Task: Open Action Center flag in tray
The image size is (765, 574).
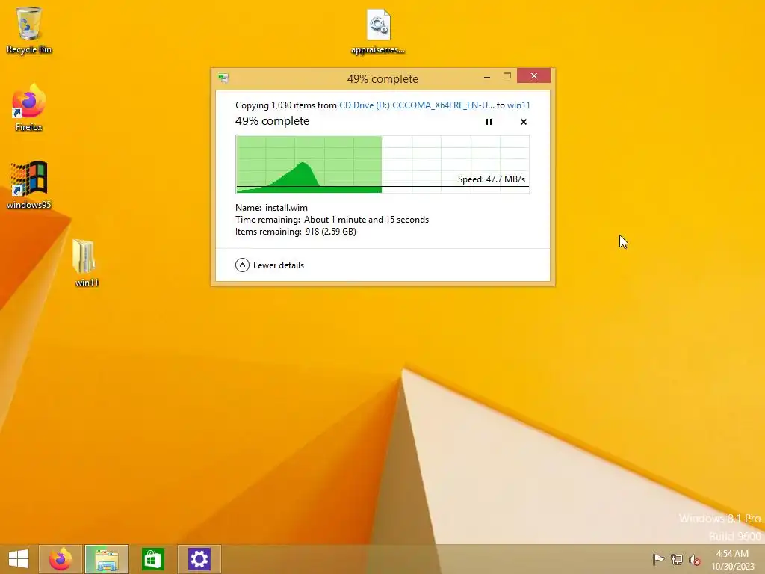Action: (658, 559)
